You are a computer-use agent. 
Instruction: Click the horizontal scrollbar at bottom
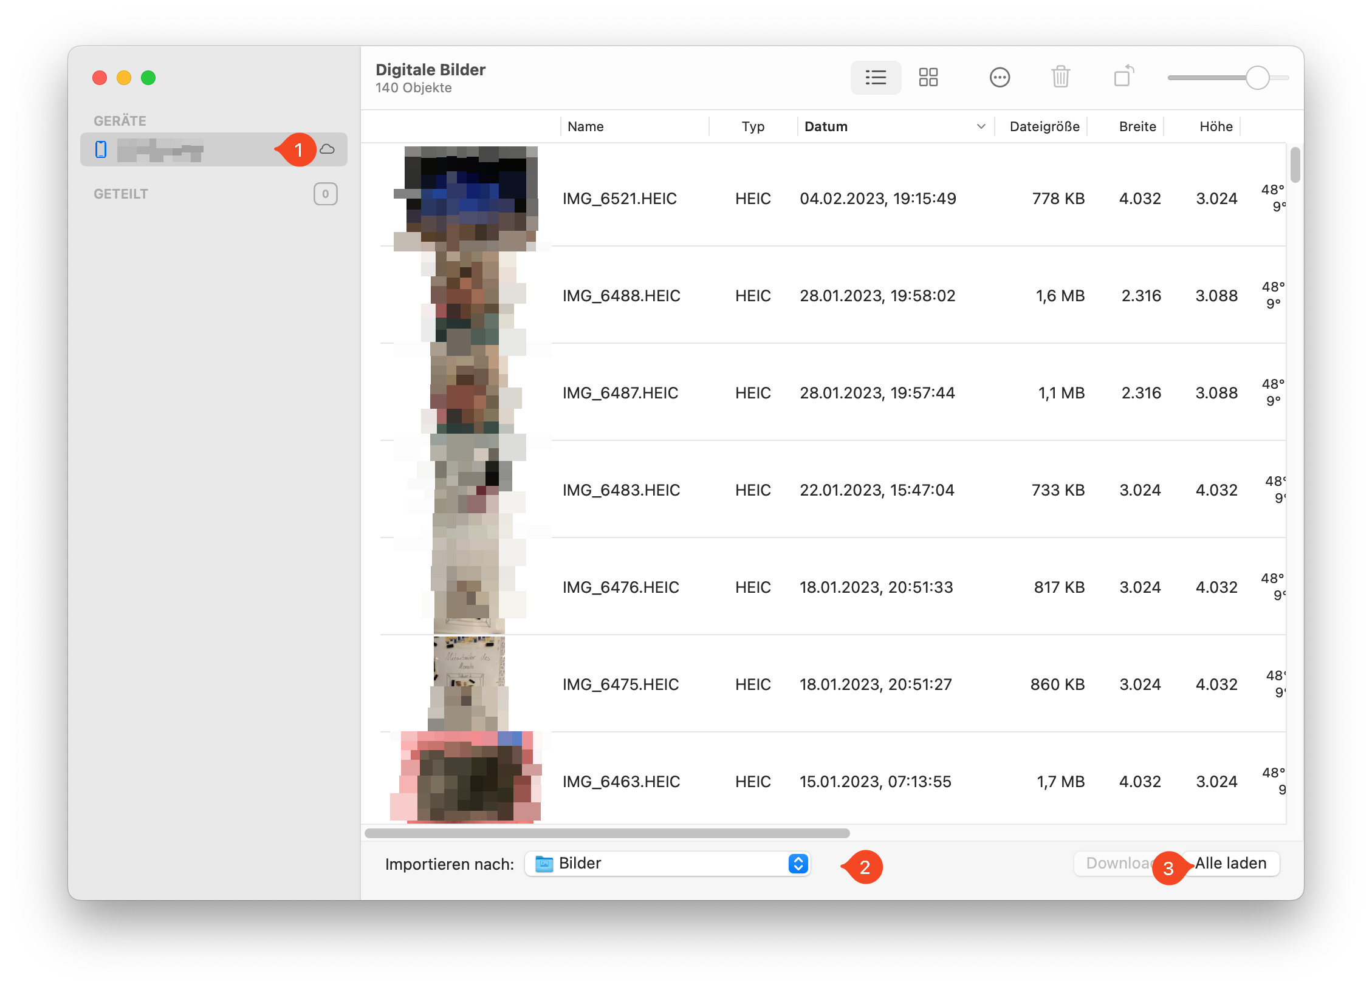[x=606, y=833]
